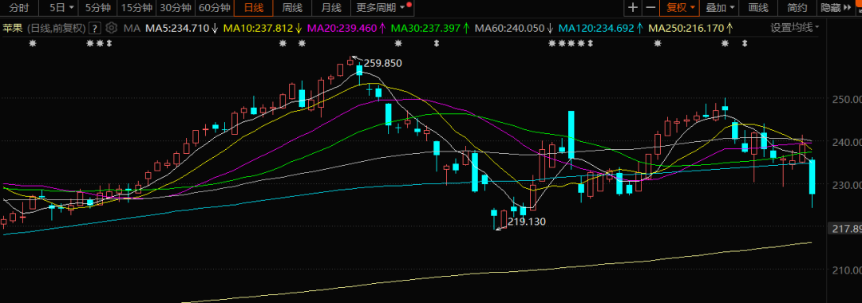Click the question mark help icon

[x=94, y=28]
